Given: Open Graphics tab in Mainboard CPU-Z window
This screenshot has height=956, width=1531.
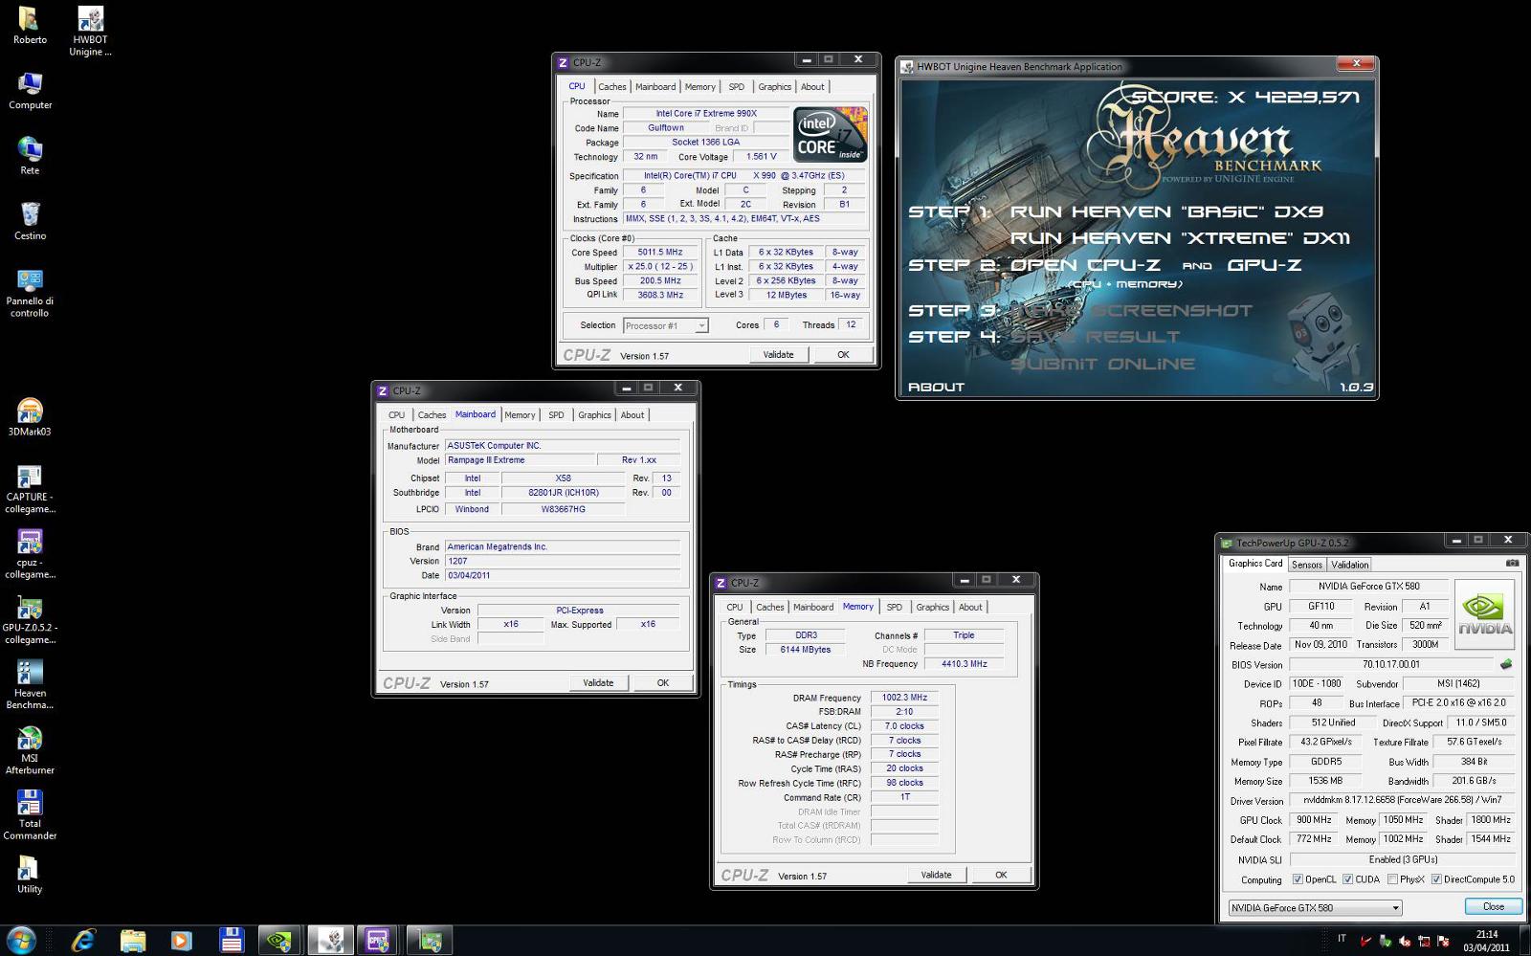Looking at the screenshot, I should pyautogui.click(x=594, y=414).
